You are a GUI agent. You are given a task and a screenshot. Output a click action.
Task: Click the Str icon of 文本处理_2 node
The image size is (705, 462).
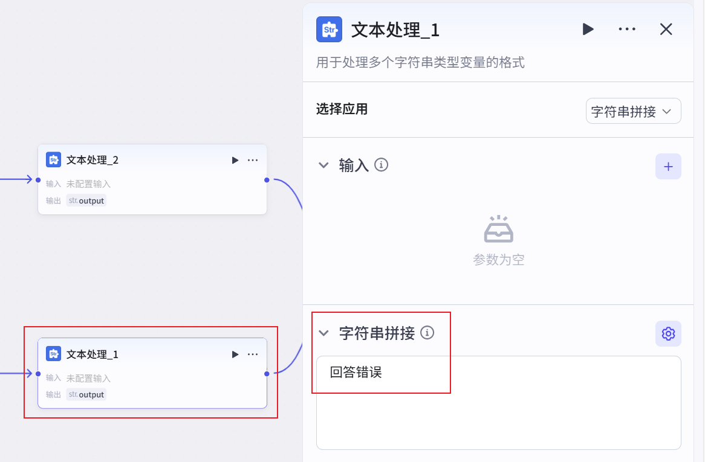pyautogui.click(x=53, y=160)
